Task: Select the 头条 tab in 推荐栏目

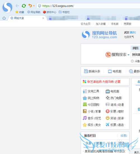Action: pos(88,143)
